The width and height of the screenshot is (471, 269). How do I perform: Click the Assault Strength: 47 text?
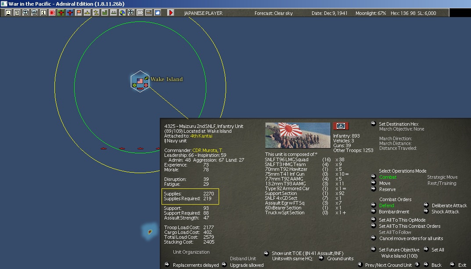click(x=186, y=218)
